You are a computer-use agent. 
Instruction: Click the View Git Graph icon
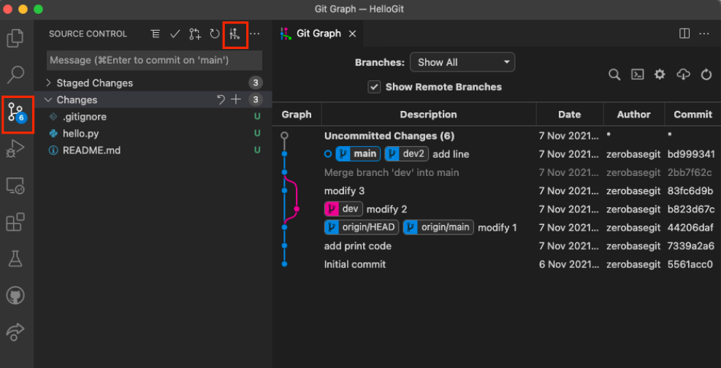click(x=234, y=34)
